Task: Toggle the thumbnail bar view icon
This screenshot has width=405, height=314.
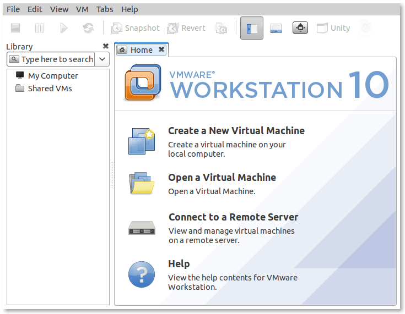Action: (x=276, y=28)
